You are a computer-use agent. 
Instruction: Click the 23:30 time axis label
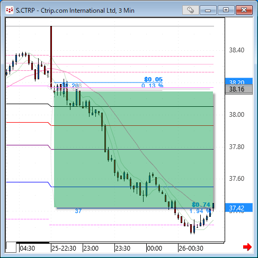(123, 248)
